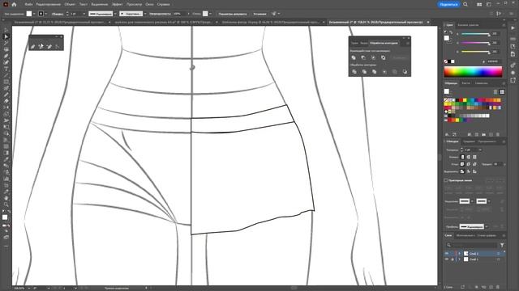Toggle target circle of the top layer
Viewport: 519px width, 291px height.
click(498, 253)
